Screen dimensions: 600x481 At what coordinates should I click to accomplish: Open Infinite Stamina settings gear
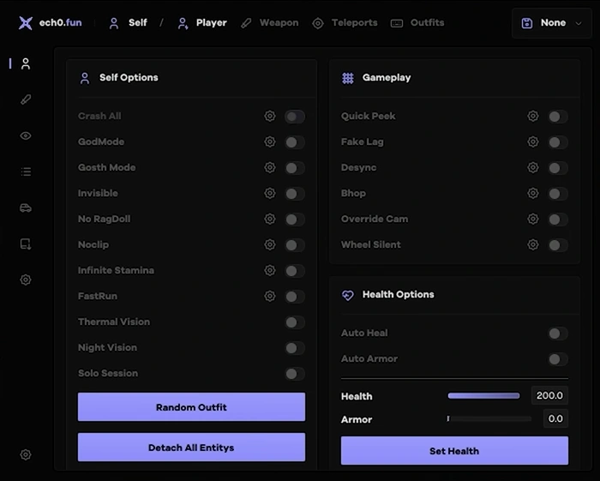pos(270,270)
